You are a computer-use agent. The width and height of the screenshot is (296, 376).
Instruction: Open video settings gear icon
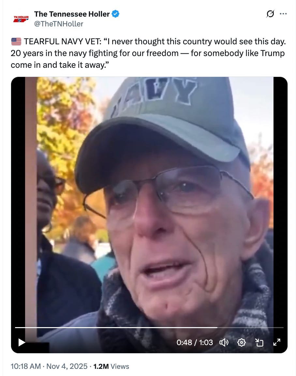241,342
